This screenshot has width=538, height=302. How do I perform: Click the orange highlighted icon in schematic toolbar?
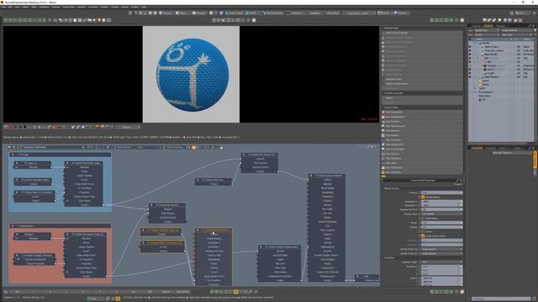(x=194, y=148)
